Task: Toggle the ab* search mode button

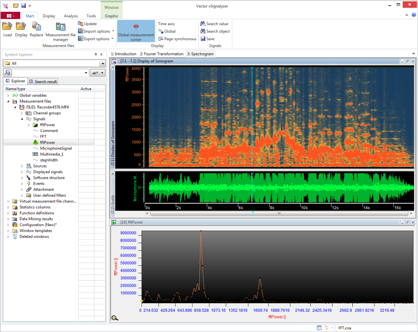Action: pos(97,73)
